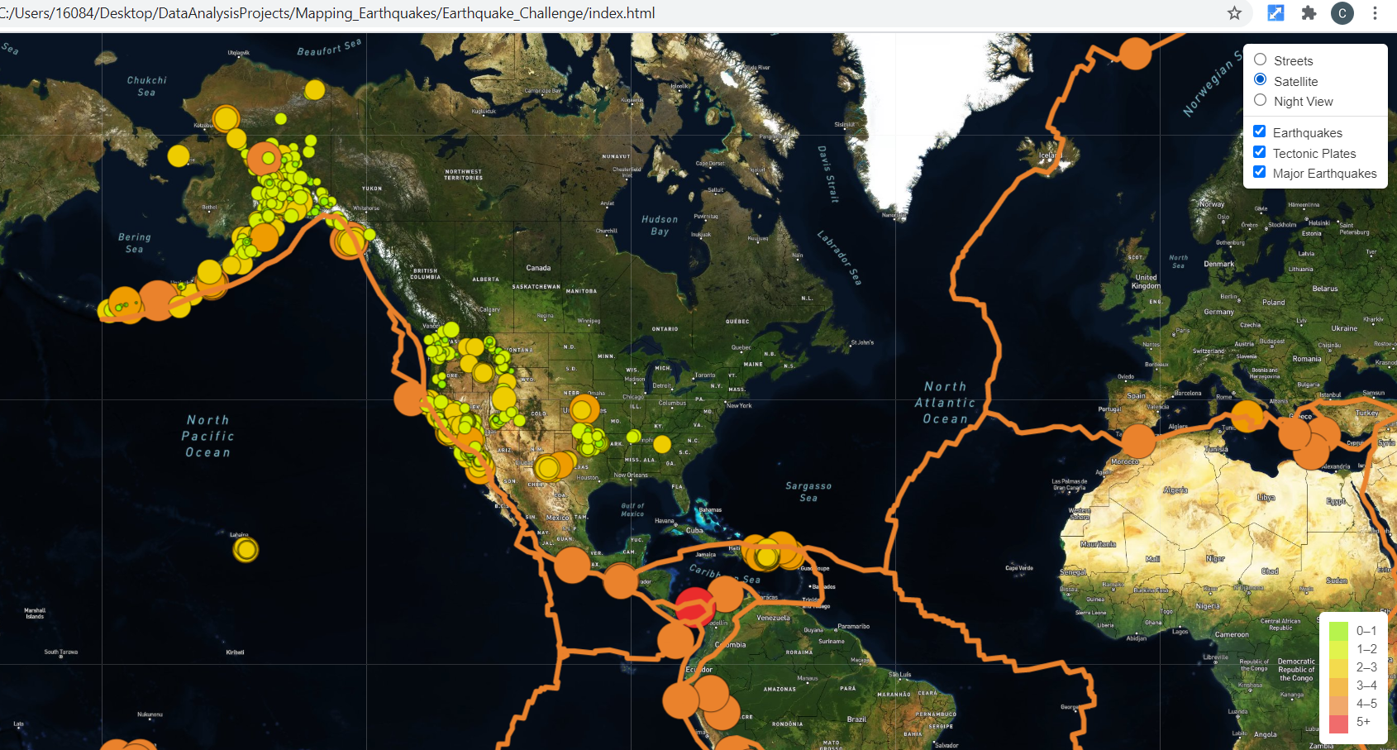Viewport: 1397px width, 750px height.
Task: Open the Extensions puzzle-piece menu
Action: [1309, 13]
